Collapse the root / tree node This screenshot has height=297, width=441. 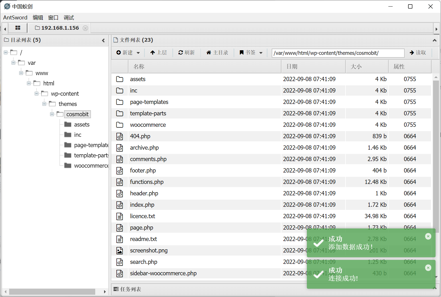[5, 52]
